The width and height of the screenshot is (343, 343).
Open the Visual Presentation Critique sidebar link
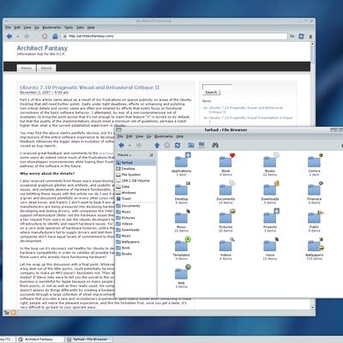tap(250, 117)
